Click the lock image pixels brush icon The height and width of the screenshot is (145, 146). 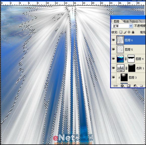click(x=125, y=32)
